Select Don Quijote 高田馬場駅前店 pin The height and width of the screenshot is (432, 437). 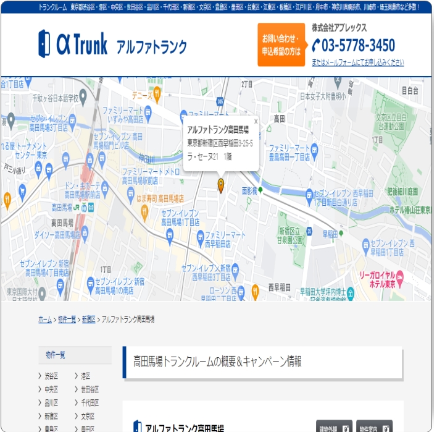coord(105,189)
